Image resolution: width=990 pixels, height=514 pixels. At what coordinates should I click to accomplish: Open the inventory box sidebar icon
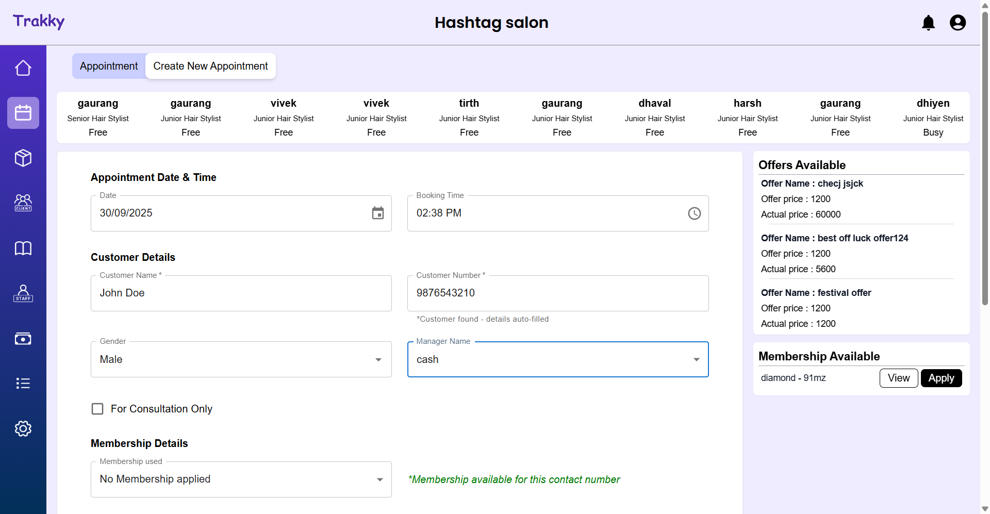pos(23,158)
